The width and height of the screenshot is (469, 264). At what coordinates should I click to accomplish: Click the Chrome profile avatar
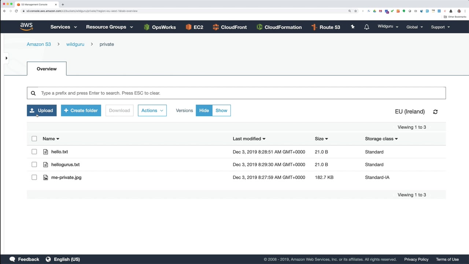click(459, 11)
